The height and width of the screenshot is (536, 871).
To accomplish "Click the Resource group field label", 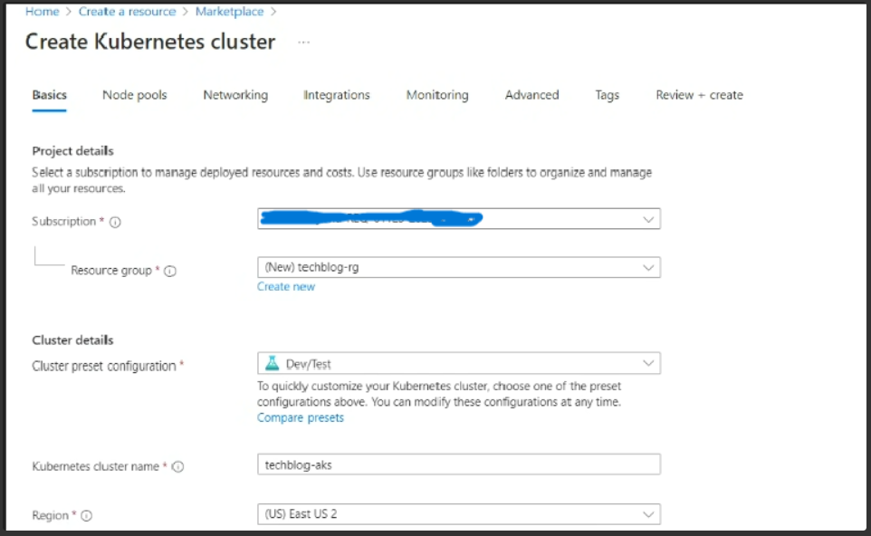I will [111, 271].
